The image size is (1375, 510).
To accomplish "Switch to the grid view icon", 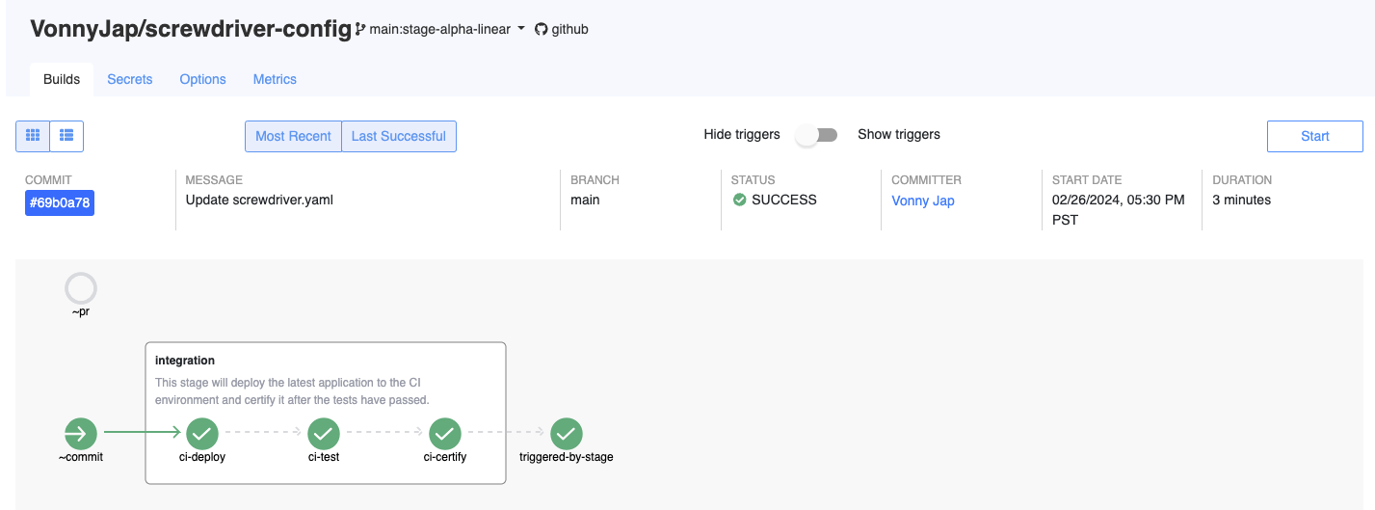I will (33, 136).
